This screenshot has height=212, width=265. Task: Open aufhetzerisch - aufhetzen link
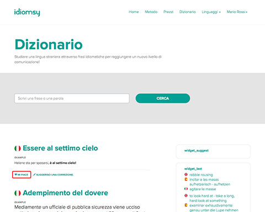pyautogui.click(x=210, y=184)
